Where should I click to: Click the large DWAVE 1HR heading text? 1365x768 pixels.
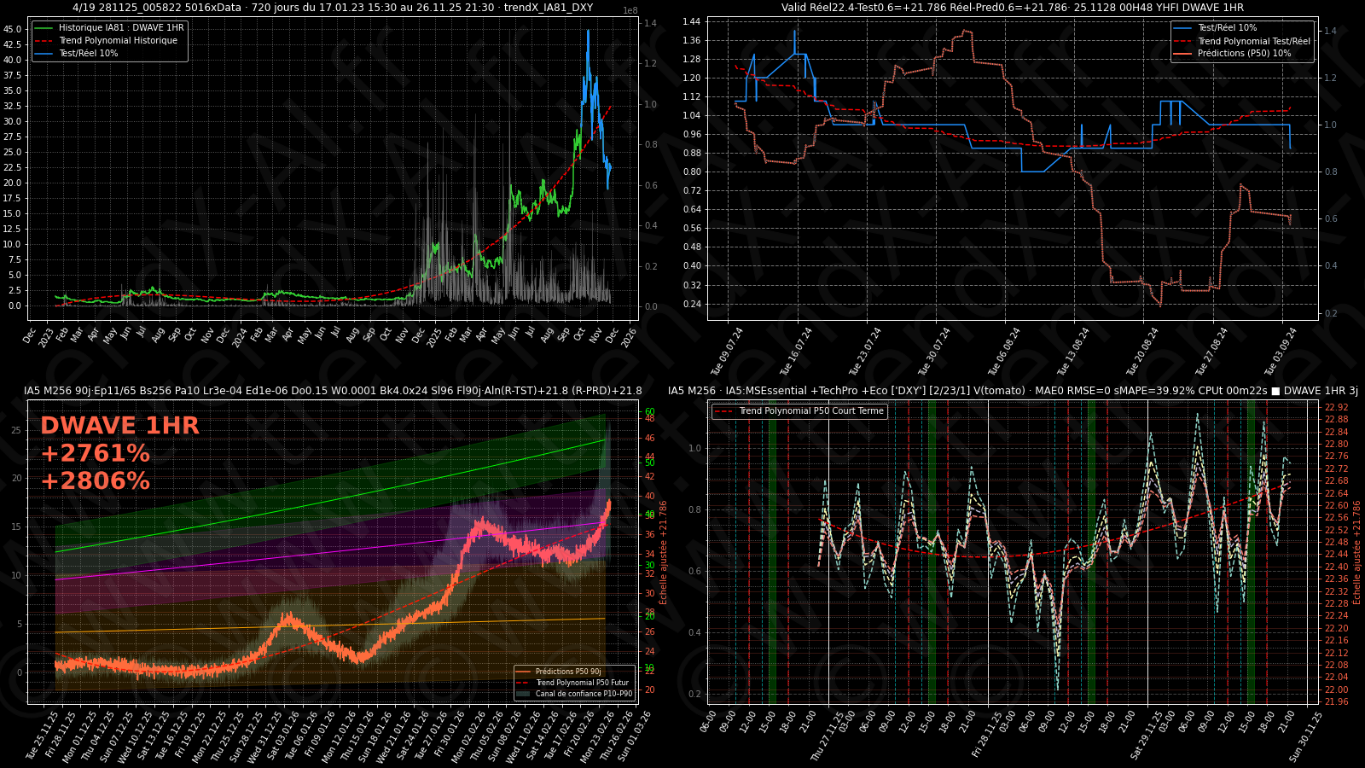pyautogui.click(x=119, y=426)
